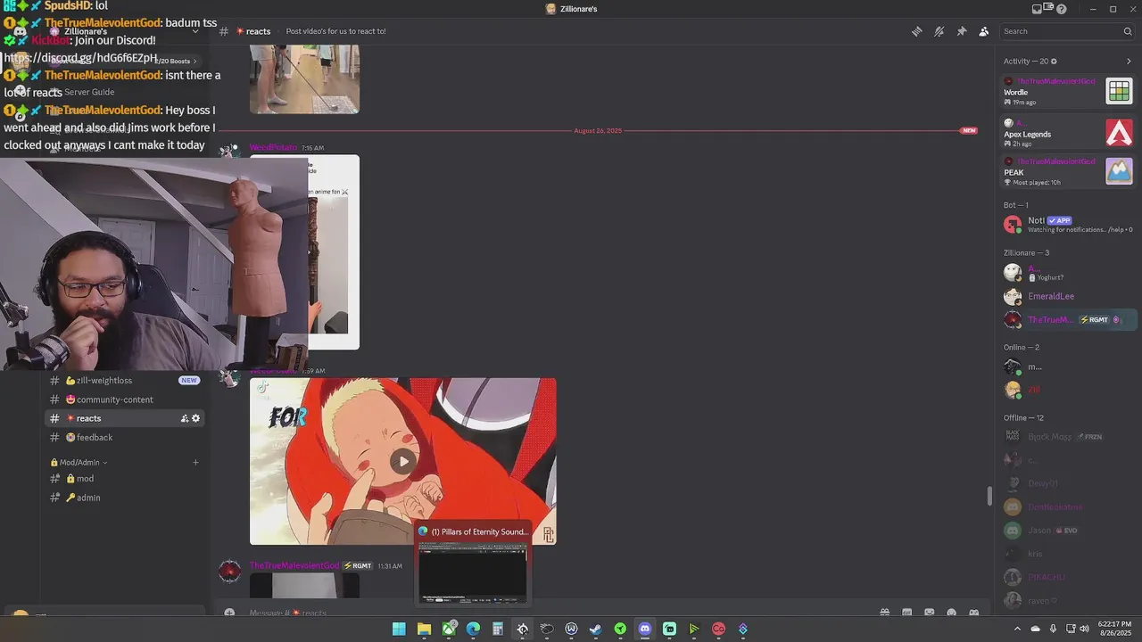Open Microsoft Edge from taskbar
Image resolution: width=1142 pixels, height=642 pixels.
[x=473, y=629]
